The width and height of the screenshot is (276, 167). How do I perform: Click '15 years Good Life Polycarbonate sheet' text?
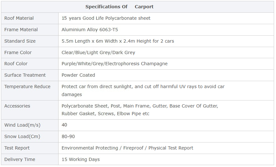coord(106,18)
